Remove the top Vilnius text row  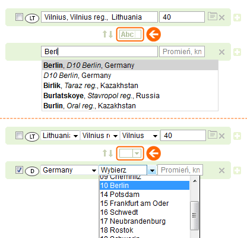pyautogui.click(x=221, y=18)
